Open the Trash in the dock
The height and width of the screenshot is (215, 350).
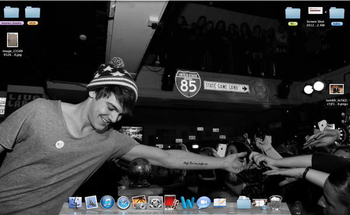pos(276,203)
